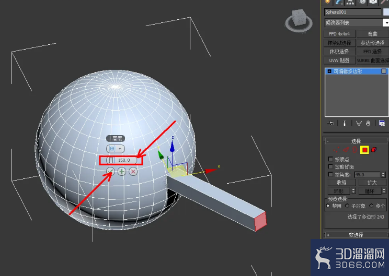Click the 按角度 value spinner arrows
The width and height of the screenshot is (389, 276).
[x=384, y=175]
